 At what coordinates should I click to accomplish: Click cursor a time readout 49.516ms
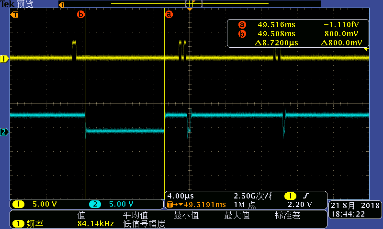277,25
